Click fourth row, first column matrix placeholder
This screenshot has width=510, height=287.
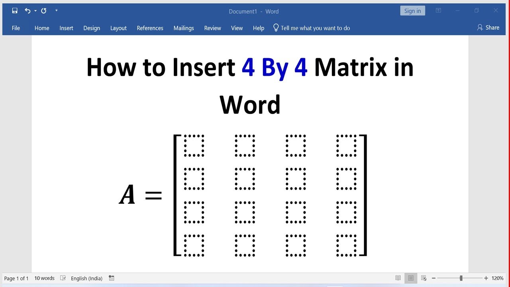(194, 245)
